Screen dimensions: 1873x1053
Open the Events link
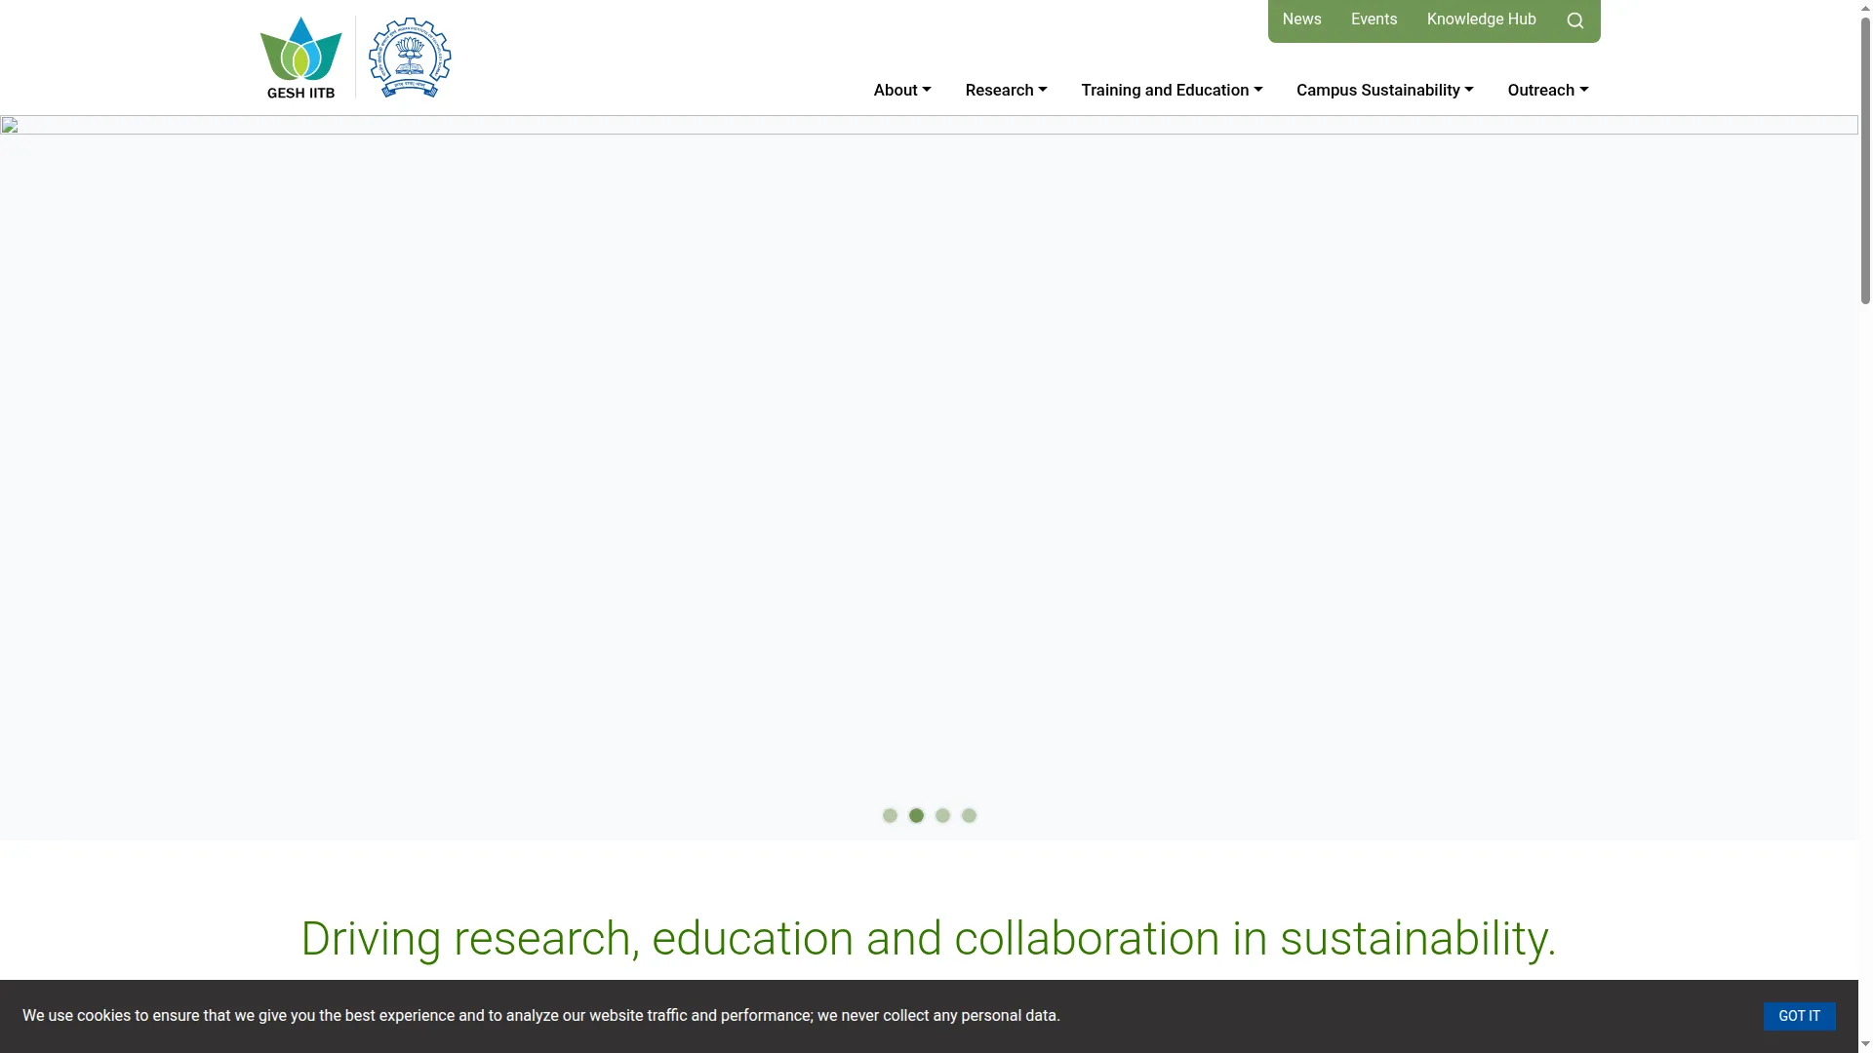[1374, 19]
